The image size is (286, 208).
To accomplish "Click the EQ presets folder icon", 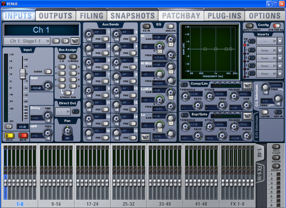I will point(145,137).
